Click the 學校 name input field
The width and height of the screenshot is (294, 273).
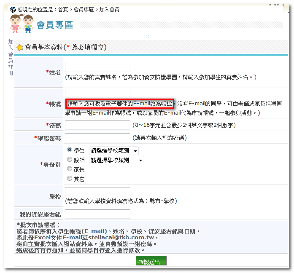(97, 192)
